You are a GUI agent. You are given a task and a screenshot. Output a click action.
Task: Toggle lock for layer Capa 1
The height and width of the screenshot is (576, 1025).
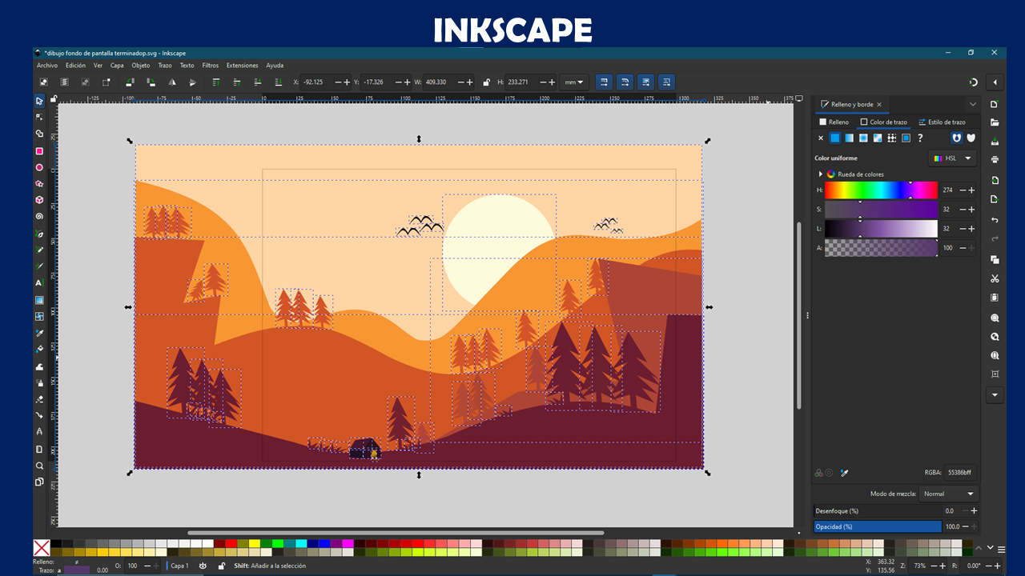pyautogui.click(x=222, y=566)
